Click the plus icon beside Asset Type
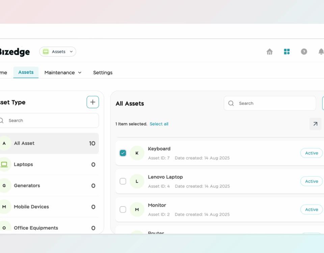324x253 pixels. coord(92,102)
